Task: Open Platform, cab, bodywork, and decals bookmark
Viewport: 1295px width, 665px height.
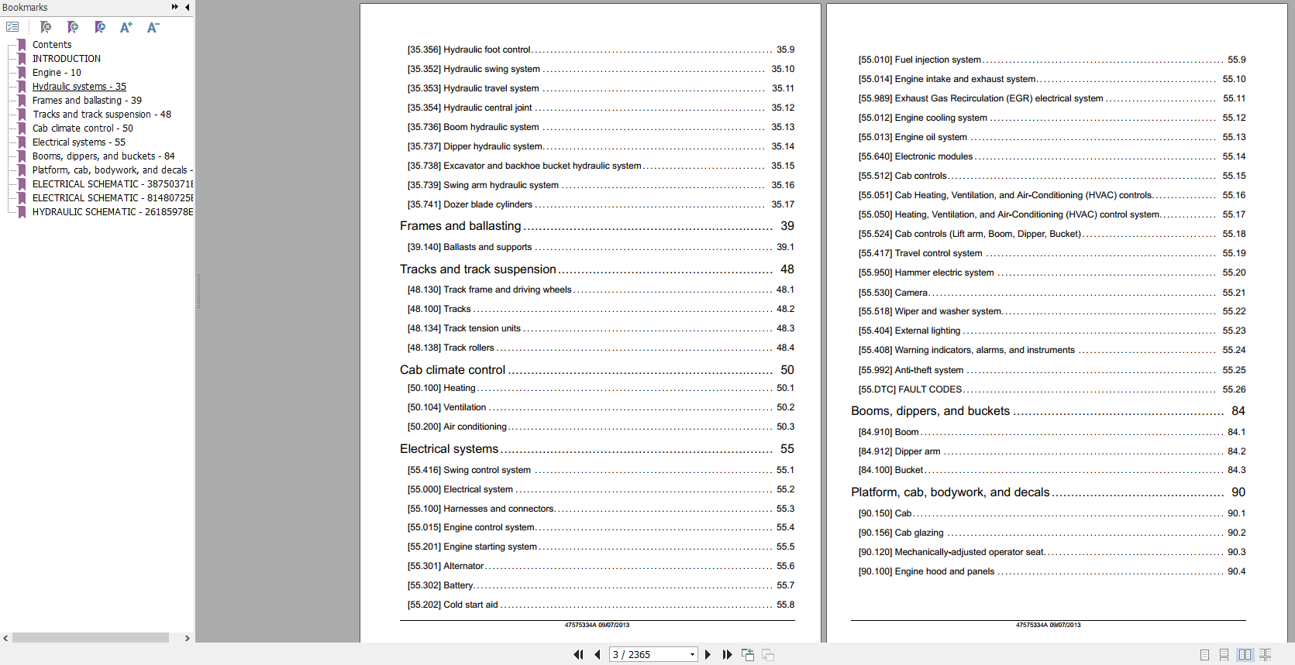Action: click(x=112, y=170)
